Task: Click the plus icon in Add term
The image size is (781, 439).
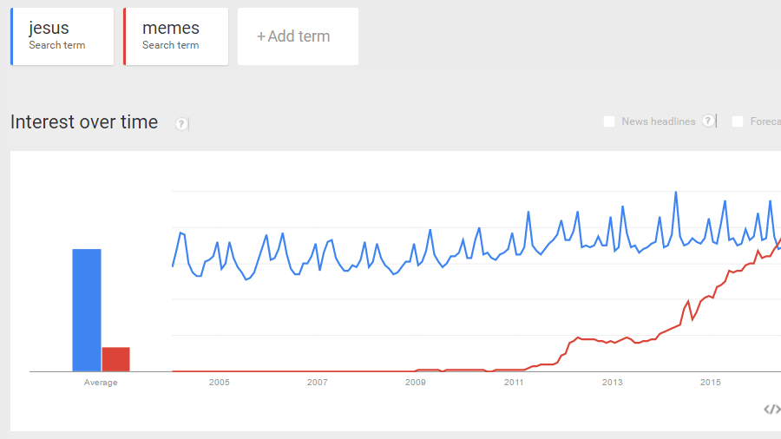Action: [260, 36]
